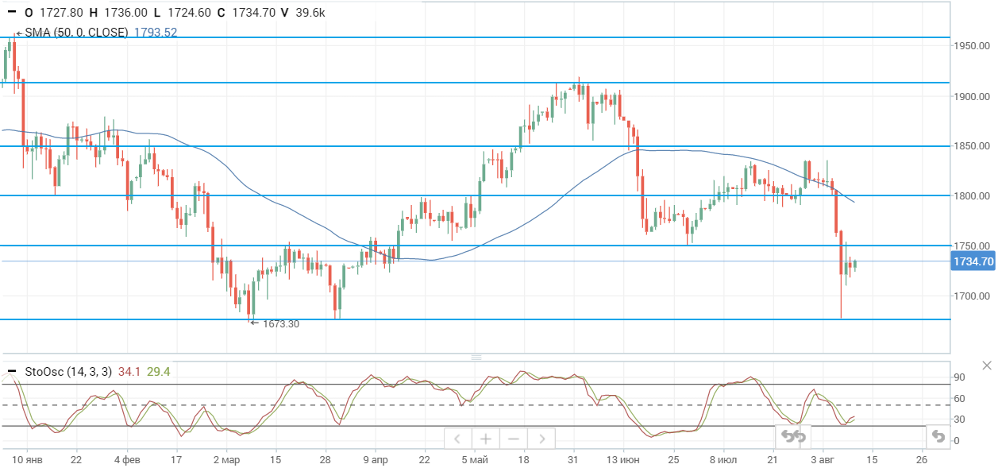Pan the chart left with the arrow button
The width and height of the screenshot is (998, 468).
click(x=457, y=439)
